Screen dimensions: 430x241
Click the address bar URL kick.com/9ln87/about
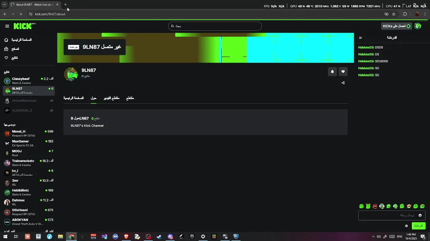[50, 14]
